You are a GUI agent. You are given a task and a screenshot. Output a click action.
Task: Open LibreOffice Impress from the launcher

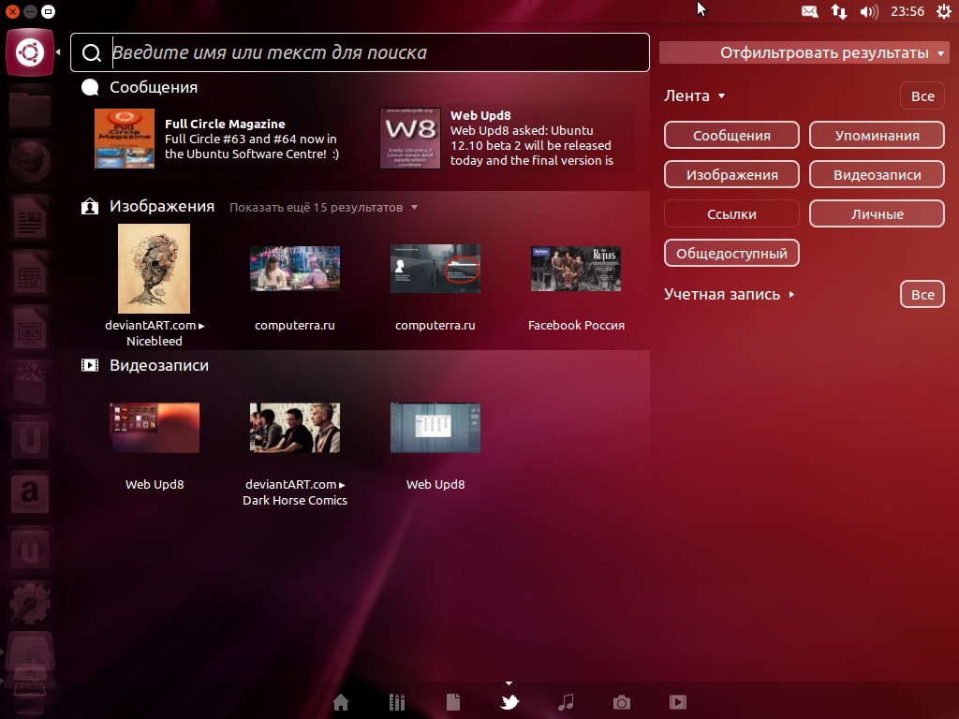pyautogui.click(x=30, y=329)
